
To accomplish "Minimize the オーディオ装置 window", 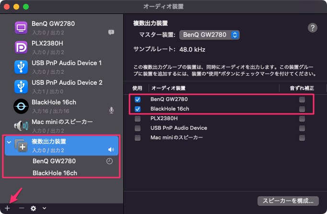I will pyautogui.click(x=16, y=7).
